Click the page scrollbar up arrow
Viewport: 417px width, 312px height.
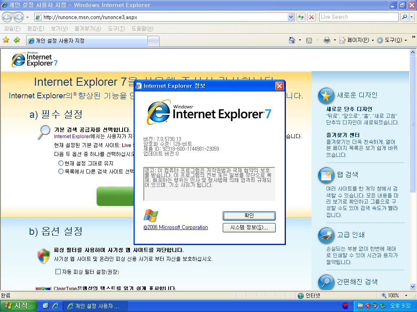tap(413, 52)
